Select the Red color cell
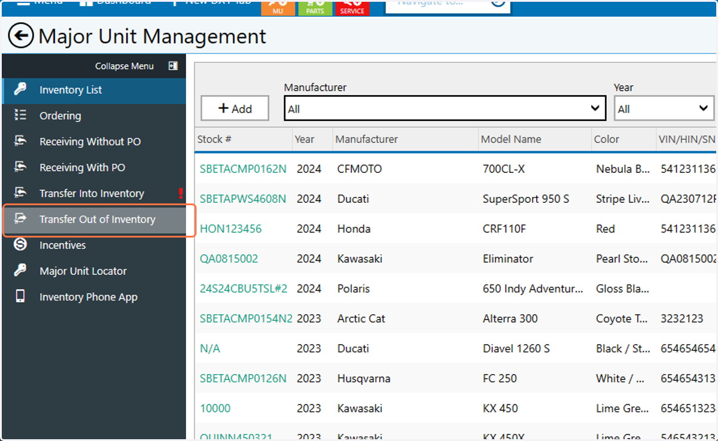The width and height of the screenshot is (718, 441). coord(606,229)
